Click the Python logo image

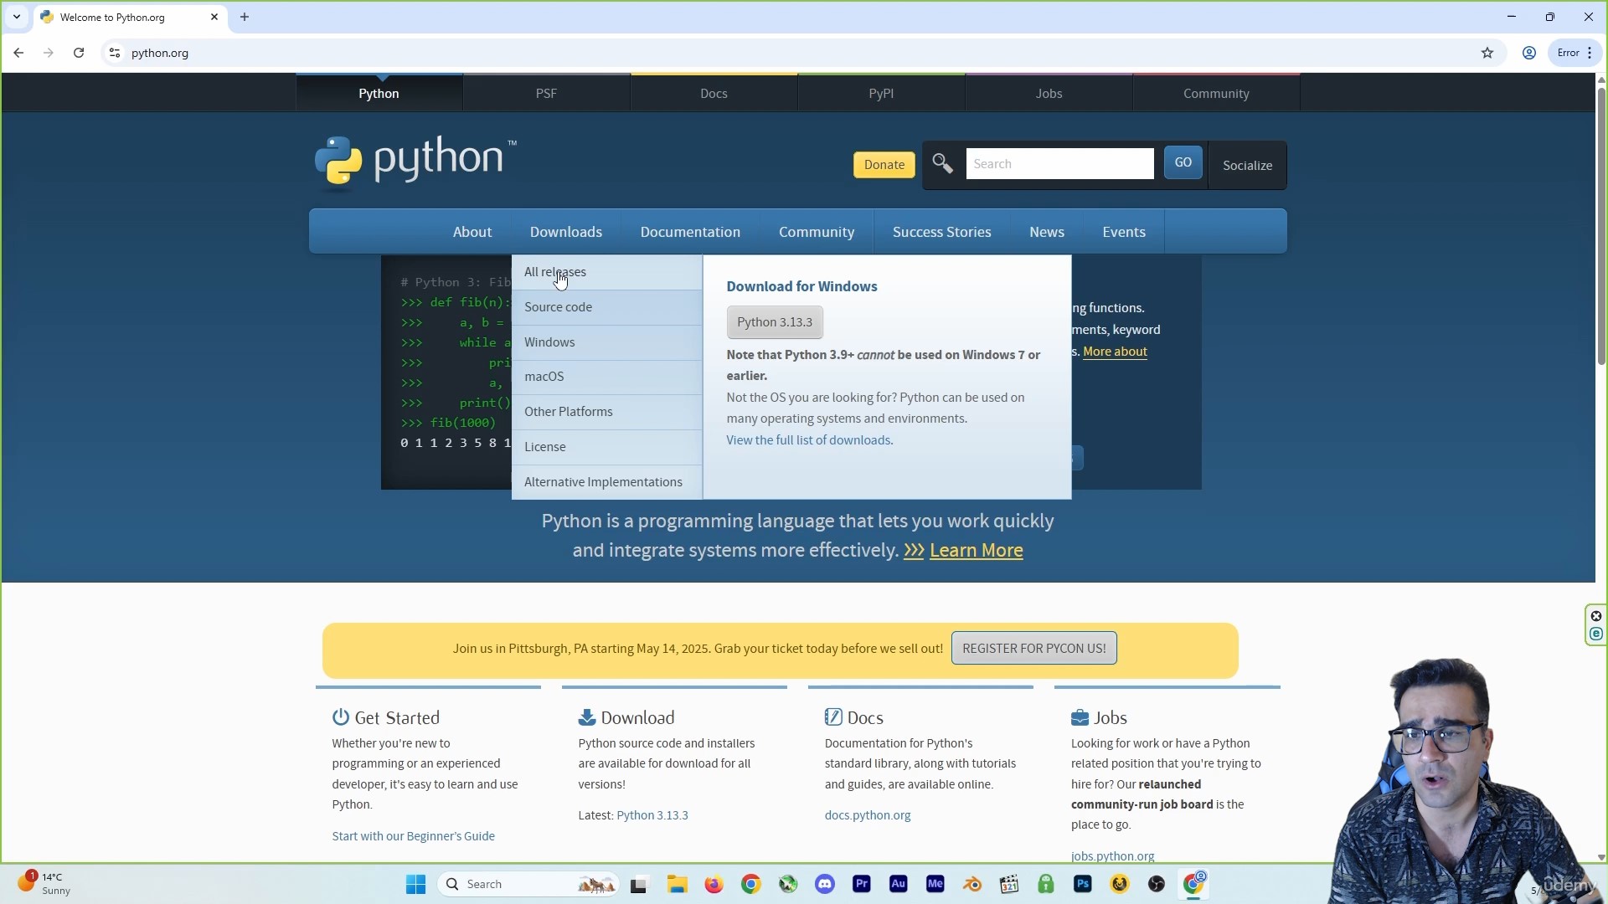click(416, 162)
